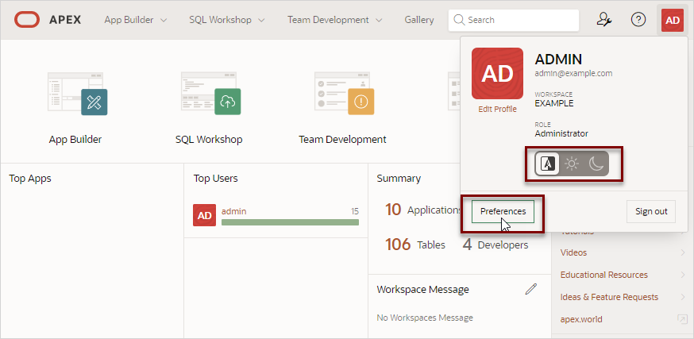The height and width of the screenshot is (339, 694).
Task: Click the admin activity progress bar
Action: (290, 222)
